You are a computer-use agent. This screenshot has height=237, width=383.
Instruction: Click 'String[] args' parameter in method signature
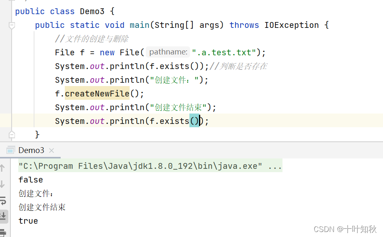187,25
